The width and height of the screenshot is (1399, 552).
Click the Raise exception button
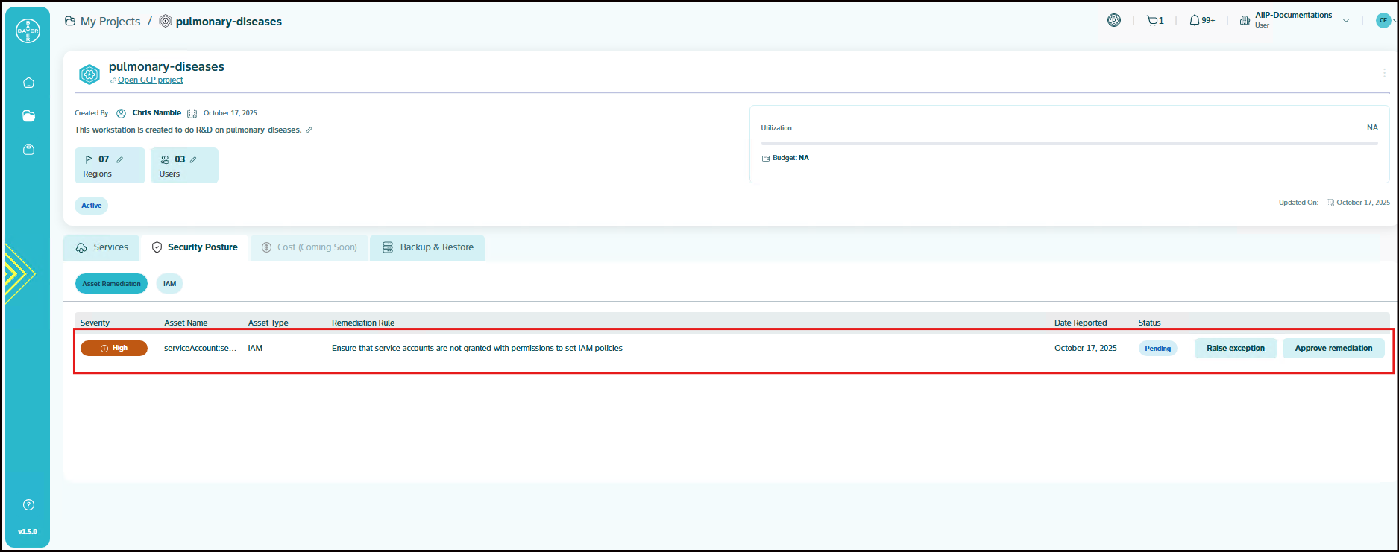pyautogui.click(x=1235, y=349)
